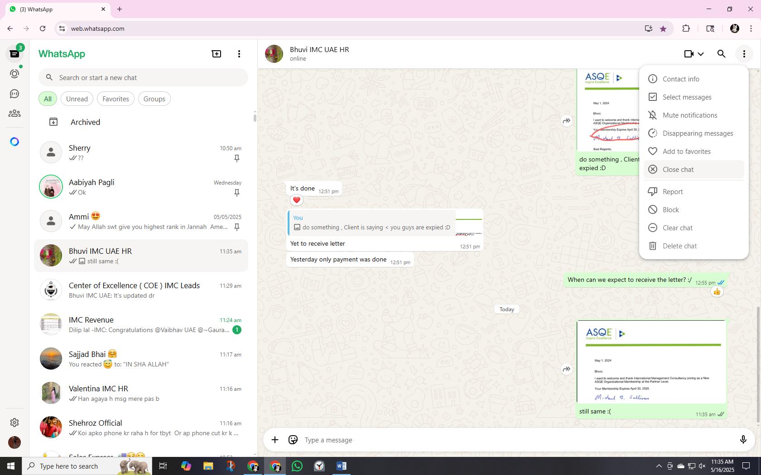Open the Archived chats folder
The height and width of the screenshot is (475, 761).
[x=141, y=122]
